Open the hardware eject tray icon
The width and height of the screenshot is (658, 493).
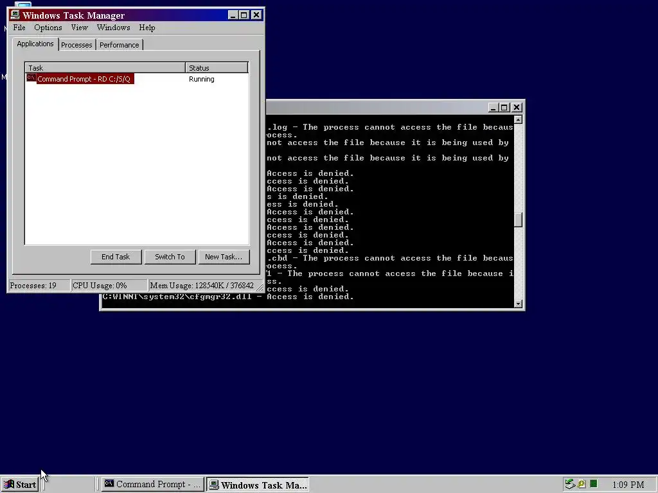pyautogui.click(x=569, y=484)
